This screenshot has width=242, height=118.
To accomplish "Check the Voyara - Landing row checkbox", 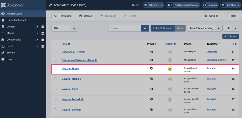I will [x=55, y=110].
